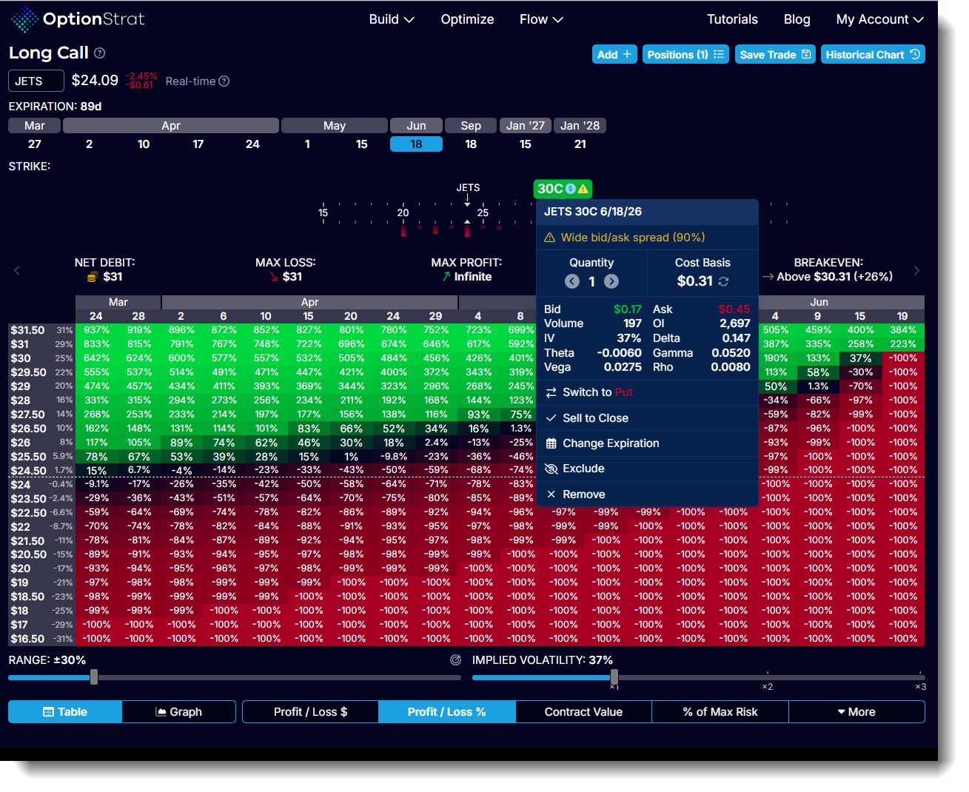Image resolution: width=969 pixels, height=792 pixels.
Task: Select Contract Value display
Action: click(583, 712)
